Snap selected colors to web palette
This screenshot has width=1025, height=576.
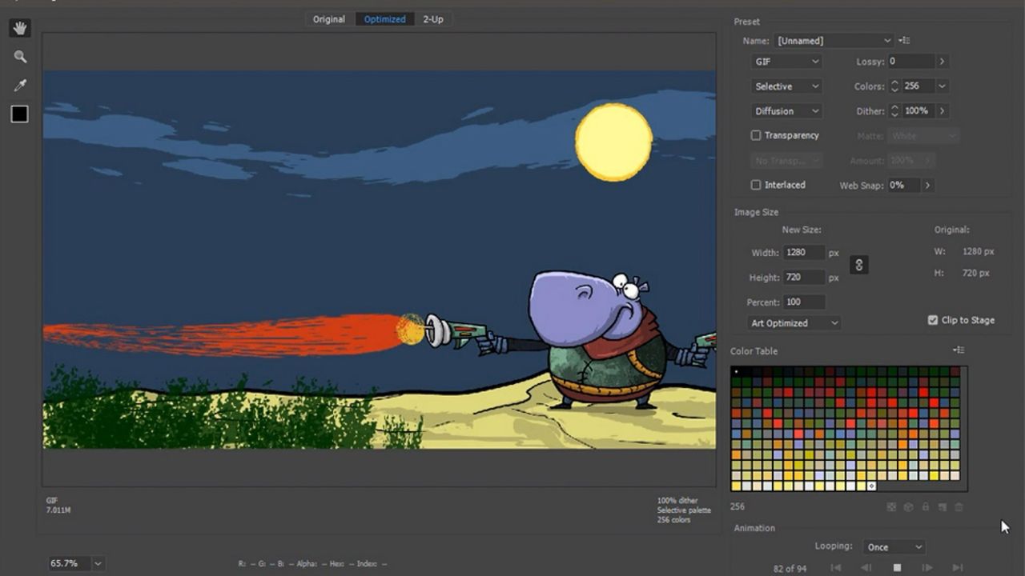(x=907, y=506)
